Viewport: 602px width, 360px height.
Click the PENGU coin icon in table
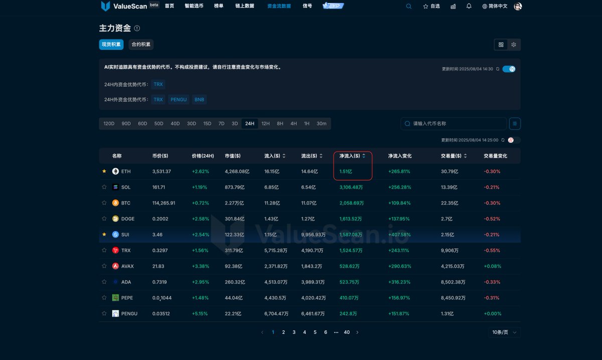[x=115, y=313]
